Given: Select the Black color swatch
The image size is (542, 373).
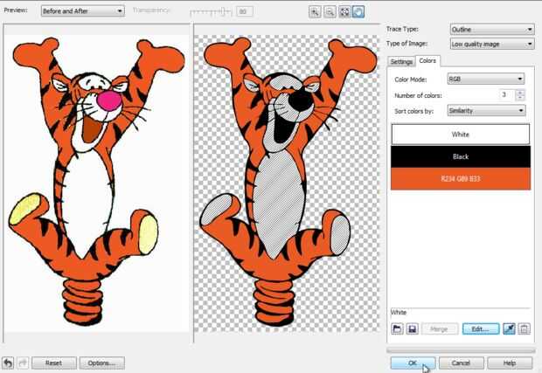Looking at the screenshot, I should 461,156.
